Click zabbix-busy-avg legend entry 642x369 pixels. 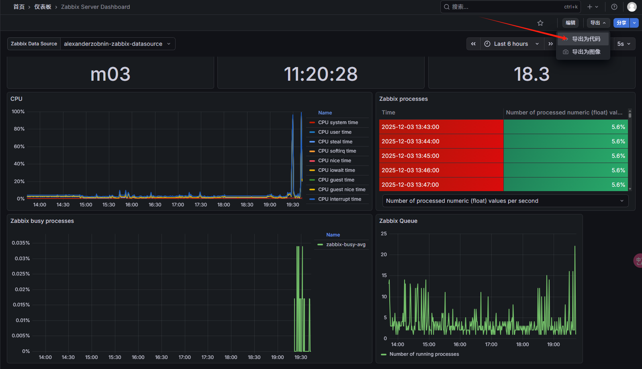coord(346,245)
